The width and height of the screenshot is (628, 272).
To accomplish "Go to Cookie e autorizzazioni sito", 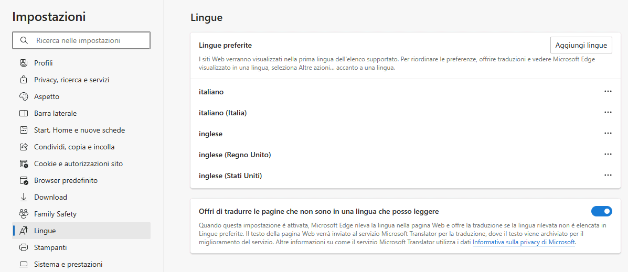I will 78,164.
